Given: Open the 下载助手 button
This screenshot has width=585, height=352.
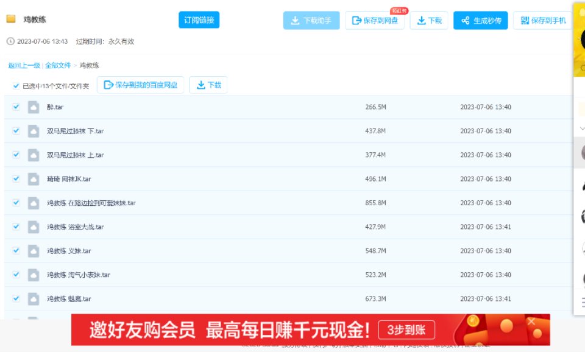Looking at the screenshot, I should tap(311, 20).
